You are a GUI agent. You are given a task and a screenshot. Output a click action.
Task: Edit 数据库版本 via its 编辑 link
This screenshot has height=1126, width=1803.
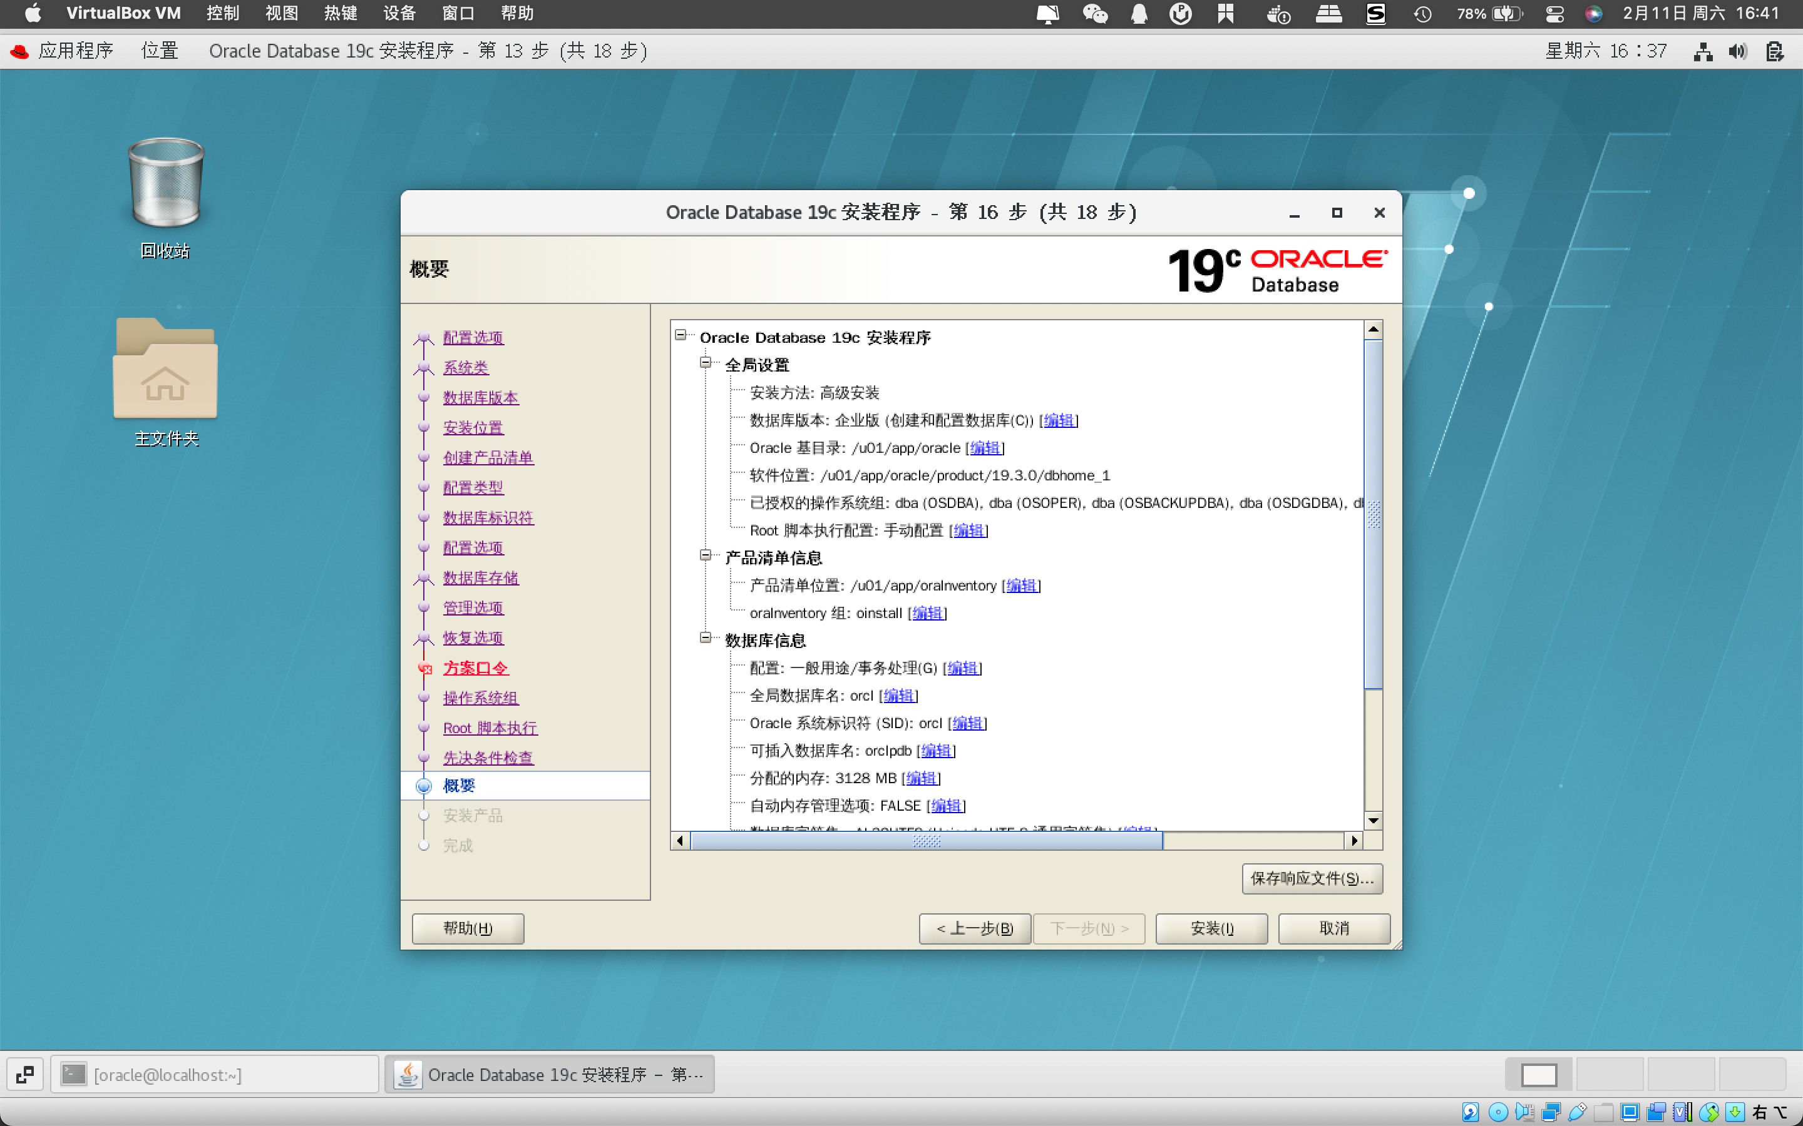coord(1059,420)
